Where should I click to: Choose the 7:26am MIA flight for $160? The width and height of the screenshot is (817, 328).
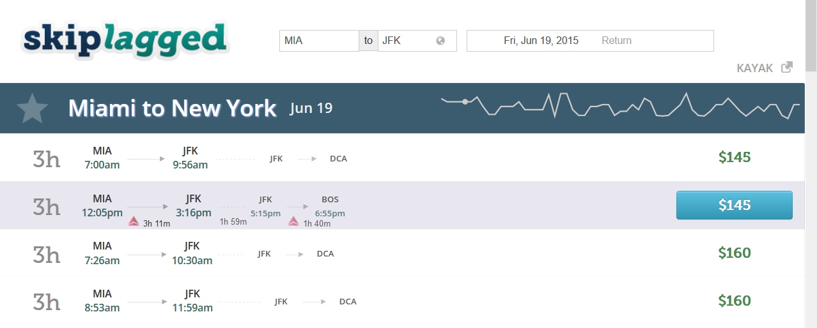coord(734,253)
